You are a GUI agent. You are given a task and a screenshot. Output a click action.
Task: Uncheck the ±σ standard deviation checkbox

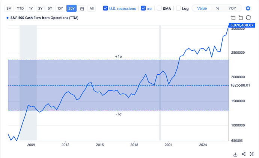[143, 8]
